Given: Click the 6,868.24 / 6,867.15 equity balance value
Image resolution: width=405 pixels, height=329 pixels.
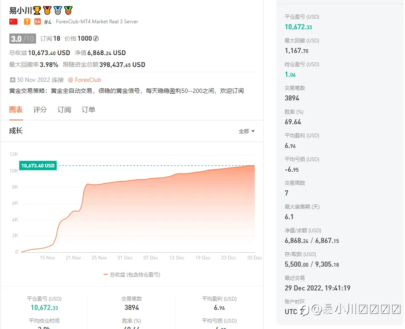Looking at the screenshot, I should pos(312,240).
